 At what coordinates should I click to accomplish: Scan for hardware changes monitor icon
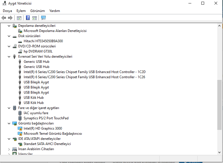(x=43, y=18)
